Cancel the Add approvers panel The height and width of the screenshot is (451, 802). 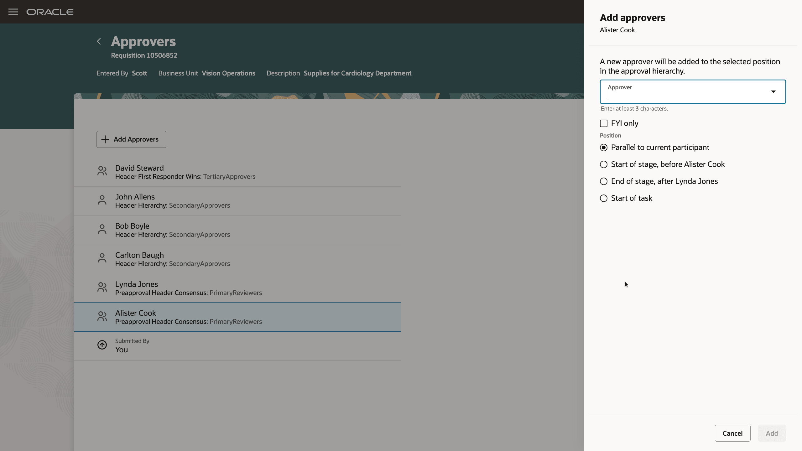pyautogui.click(x=732, y=433)
